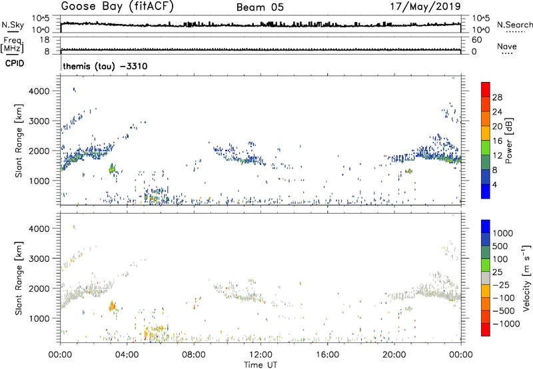Click the "2000" tick on the velocity panel
Viewport: 533px width, 369px height.
pos(39,288)
